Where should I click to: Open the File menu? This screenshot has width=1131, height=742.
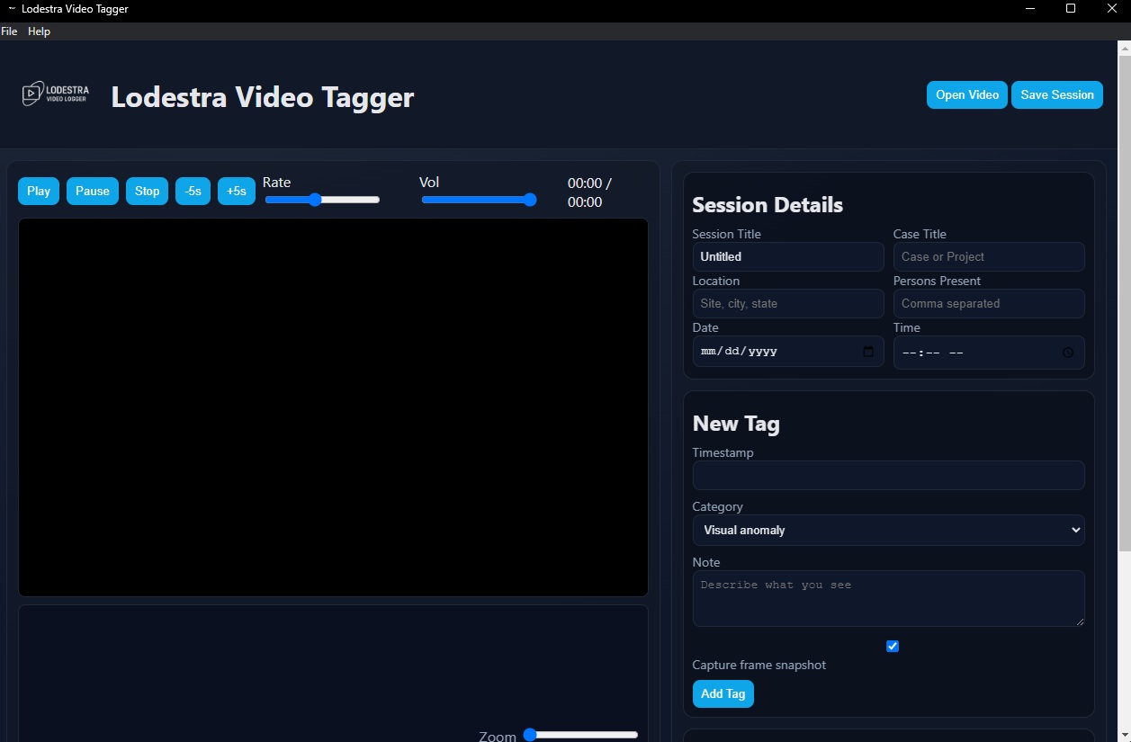pyautogui.click(x=9, y=31)
